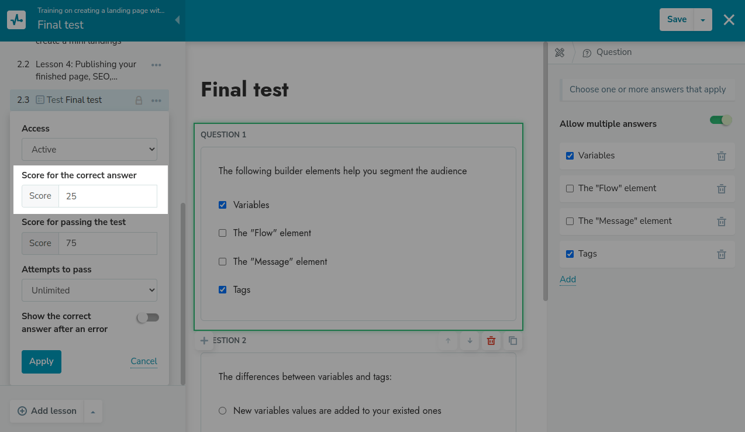Select Test Final test lesson item
The width and height of the screenshot is (745, 432).
click(x=74, y=100)
